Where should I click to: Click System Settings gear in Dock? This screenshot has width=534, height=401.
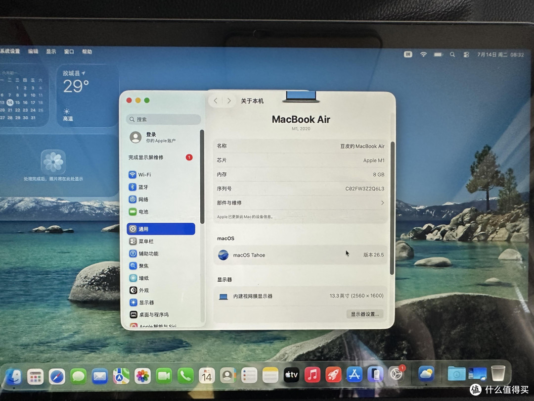pyautogui.click(x=396, y=374)
